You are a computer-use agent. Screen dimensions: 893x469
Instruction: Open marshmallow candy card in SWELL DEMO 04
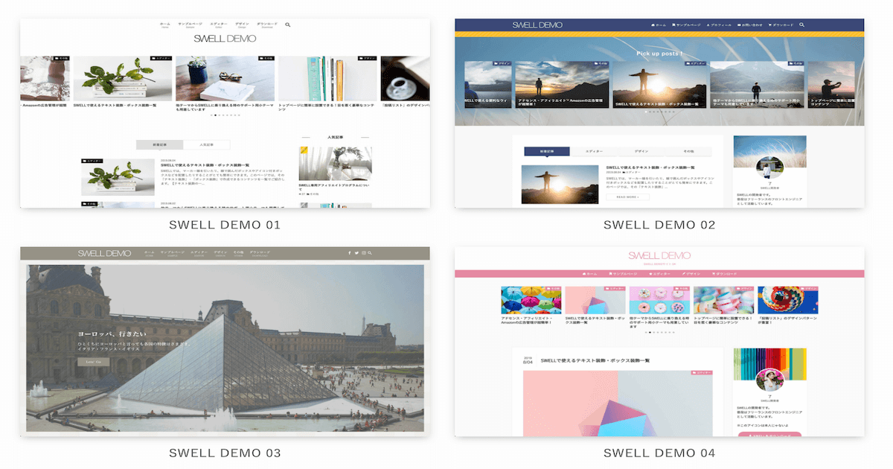(723, 300)
